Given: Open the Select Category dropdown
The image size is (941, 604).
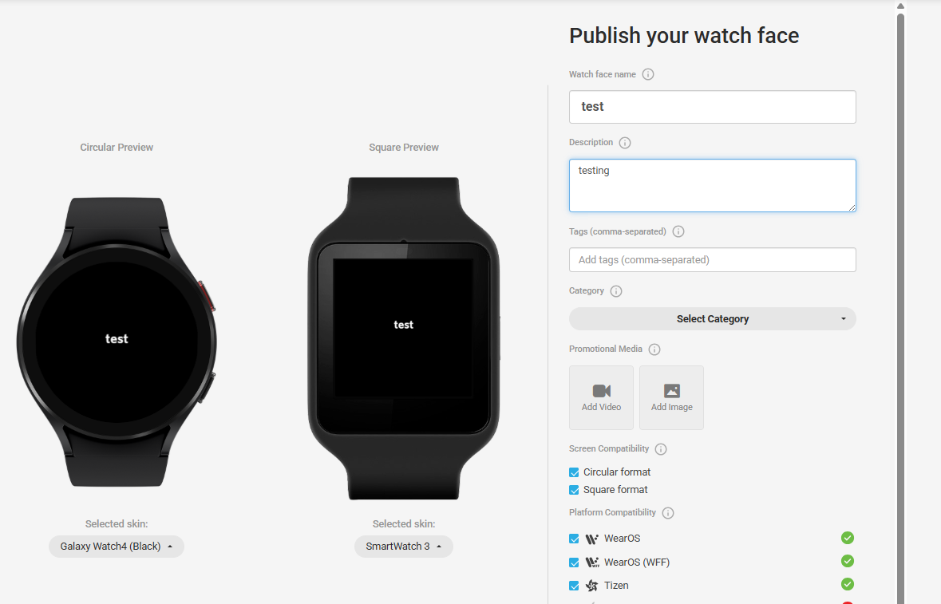Looking at the screenshot, I should point(713,319).
